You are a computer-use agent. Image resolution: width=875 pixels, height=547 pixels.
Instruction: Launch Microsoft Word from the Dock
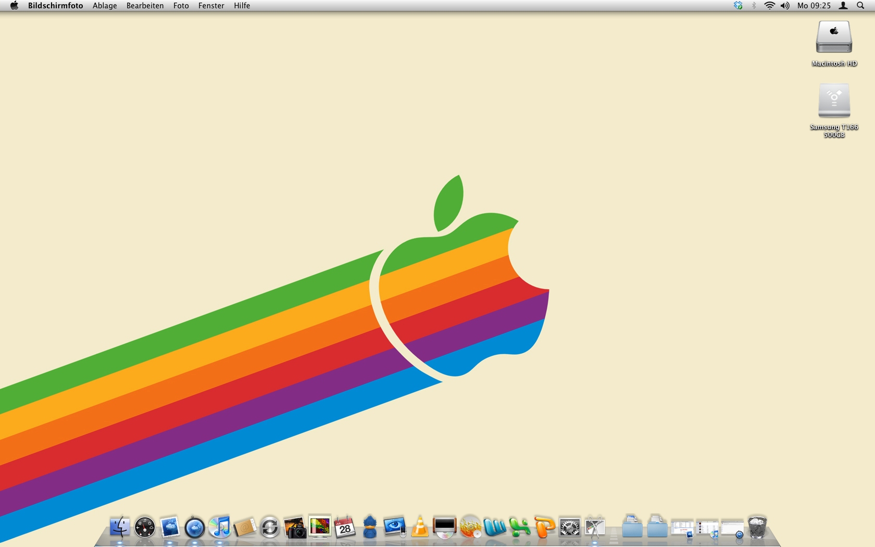pyautogui.click(x=495, y=527)
